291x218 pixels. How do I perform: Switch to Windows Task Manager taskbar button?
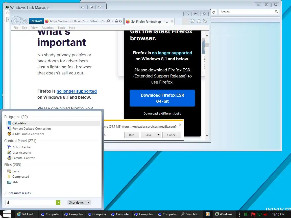[224, 214]
